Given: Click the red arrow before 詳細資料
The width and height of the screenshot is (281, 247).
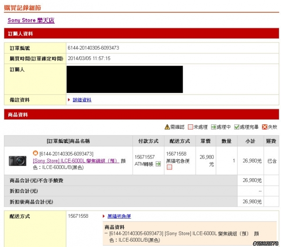Looking at the screenshot, I should click(x=69, y=100).
